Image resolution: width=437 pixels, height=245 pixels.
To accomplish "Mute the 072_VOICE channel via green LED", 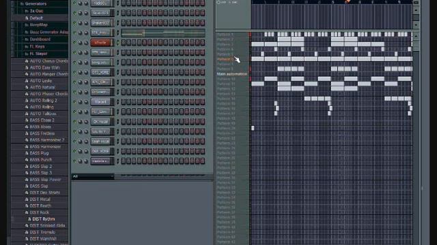I will tap(74, 72).
